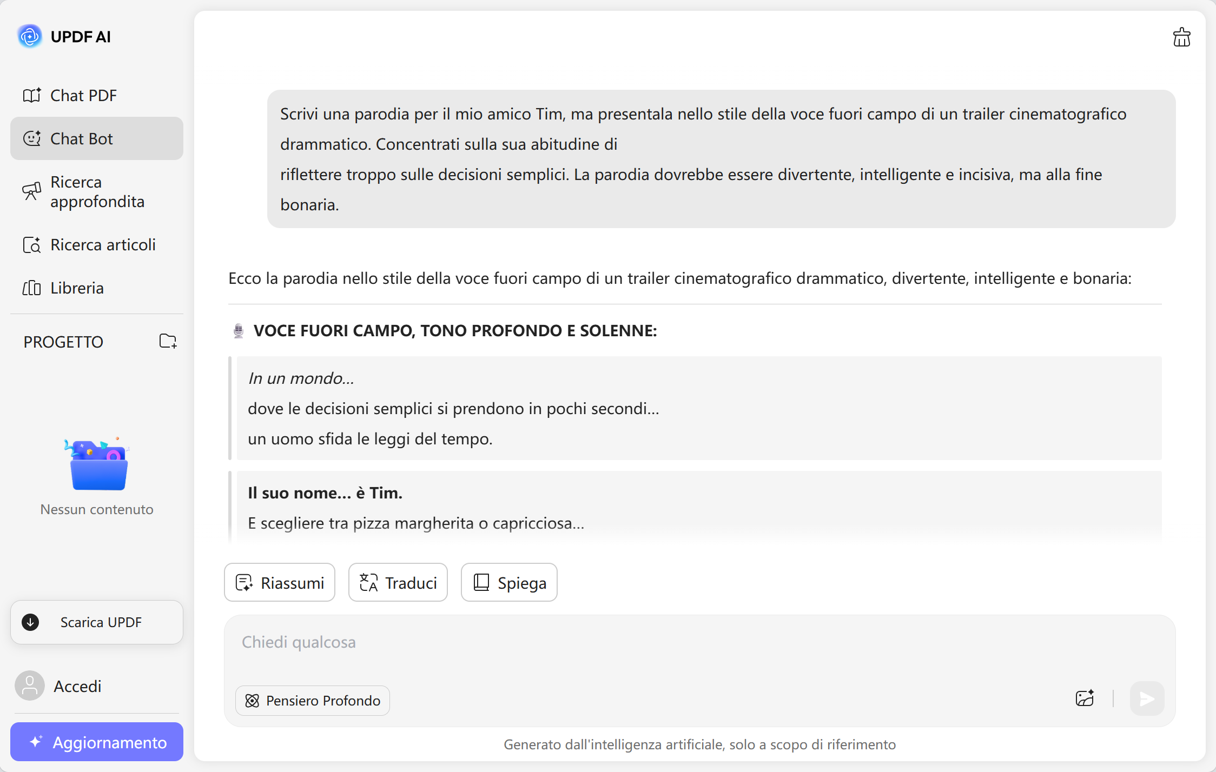Open the Libreria section
The width and height of the screenshot is (1216, 772).
click(76, 288)
